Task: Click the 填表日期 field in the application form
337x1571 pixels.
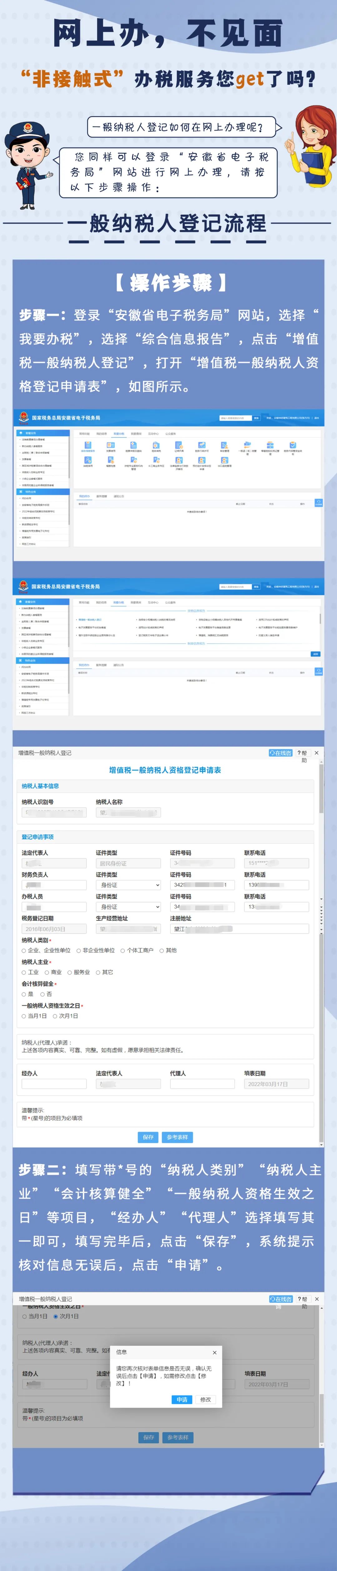Action: pos(277,1084)
